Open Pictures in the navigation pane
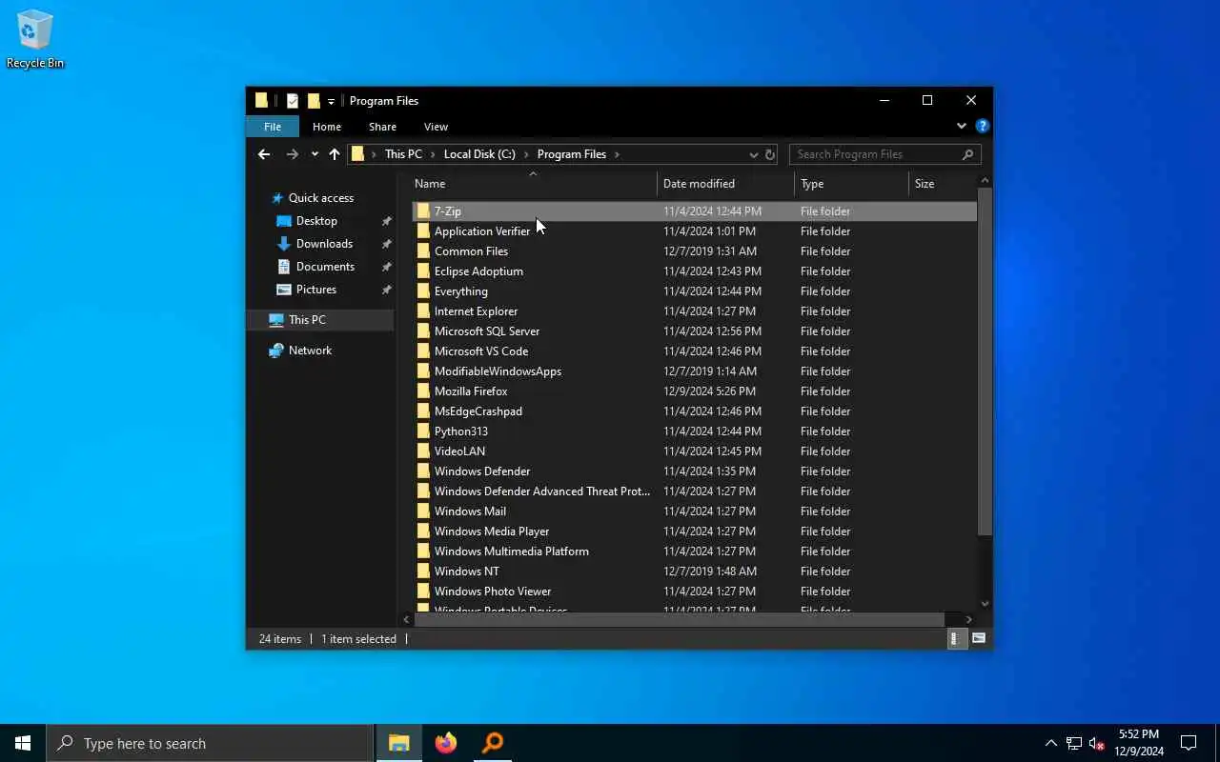 315,290
